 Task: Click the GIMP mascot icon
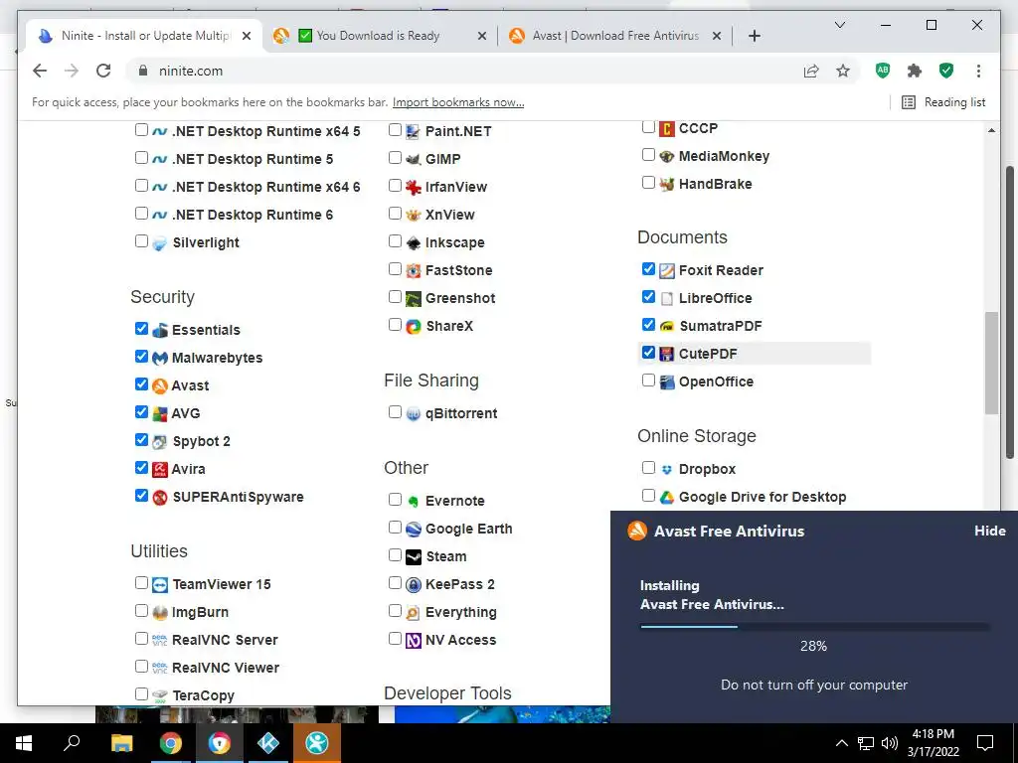tap(414, 159)
